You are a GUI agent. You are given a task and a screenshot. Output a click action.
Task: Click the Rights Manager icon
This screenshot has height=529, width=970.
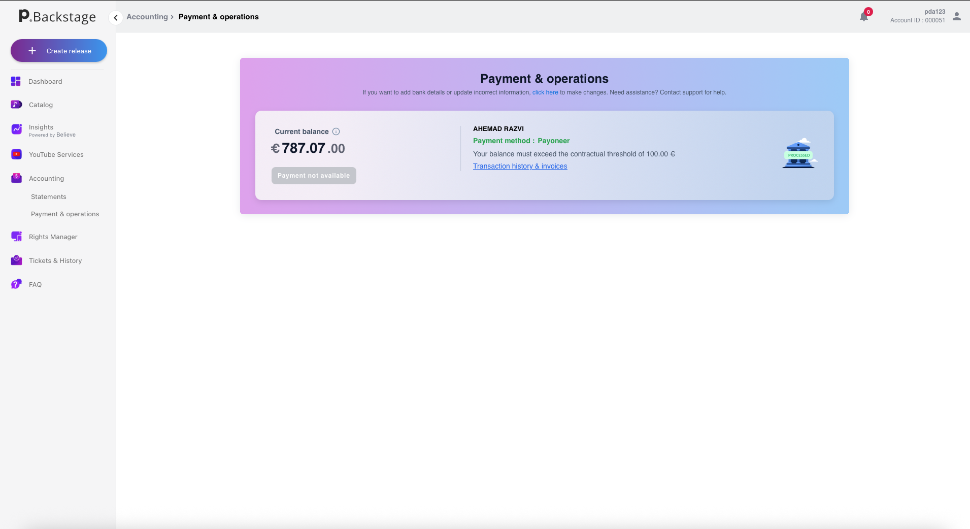pos(16,237)
